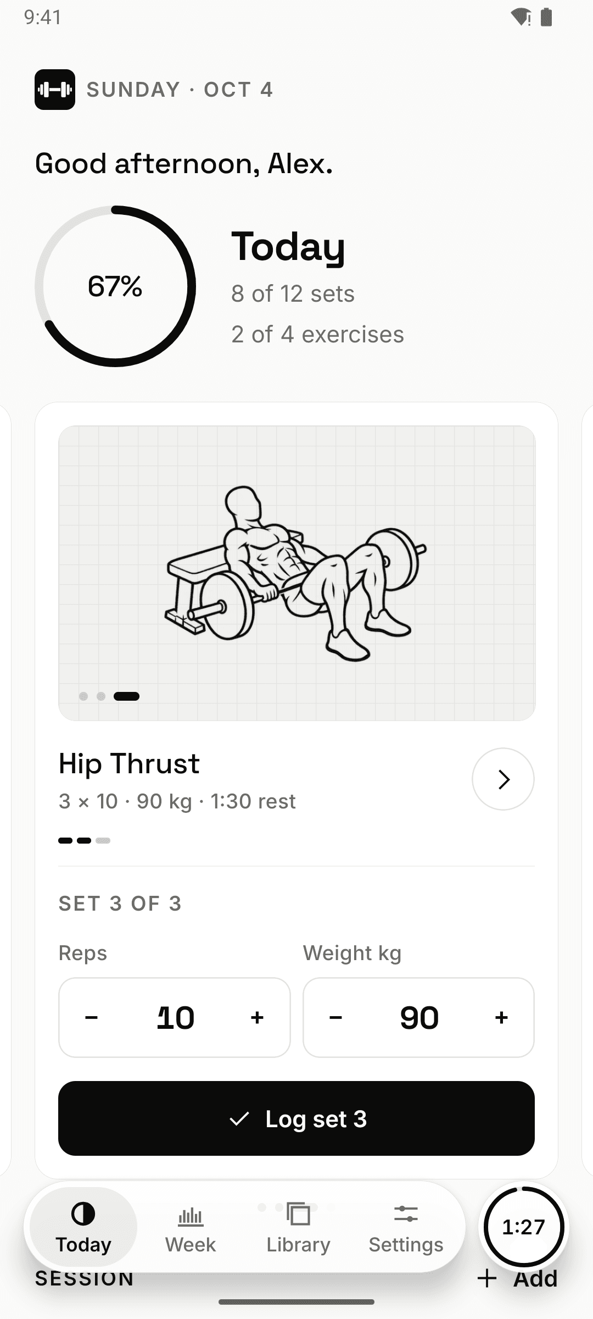The image size is (593, 1319).
Task: Expand Hip Thrust details with chevron arrow
Action: click(503, 779)
